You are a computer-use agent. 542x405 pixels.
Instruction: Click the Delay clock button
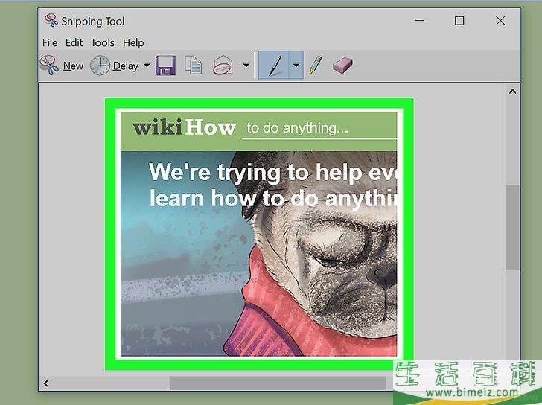coord(114,66)
